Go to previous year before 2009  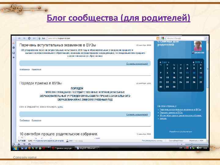click(193, 62)
